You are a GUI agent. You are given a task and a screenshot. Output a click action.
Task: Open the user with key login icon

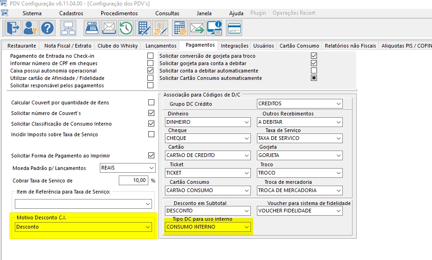point(30,28)
